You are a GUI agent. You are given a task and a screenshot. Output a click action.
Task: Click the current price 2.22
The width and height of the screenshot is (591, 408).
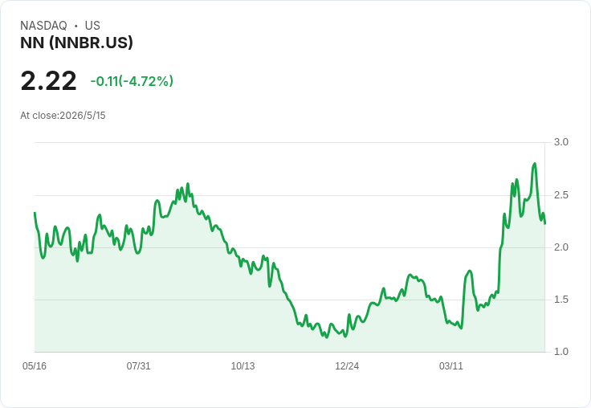48,80
